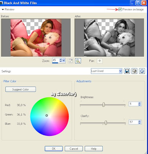This screenshot has width=148, height=154.
Task: Click the After grayscale preview image
Action: tap(109, 38)
